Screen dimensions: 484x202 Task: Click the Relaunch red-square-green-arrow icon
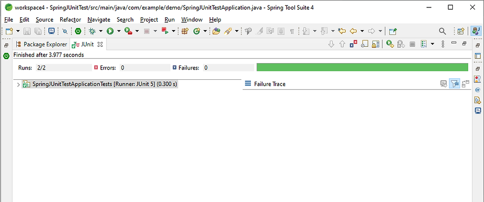[x=165, y=31]
